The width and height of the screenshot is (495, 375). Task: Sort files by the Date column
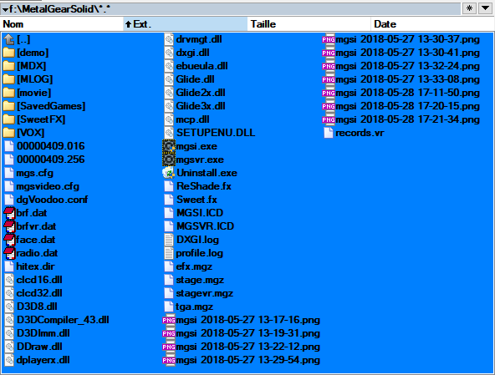tap(432, 24)
